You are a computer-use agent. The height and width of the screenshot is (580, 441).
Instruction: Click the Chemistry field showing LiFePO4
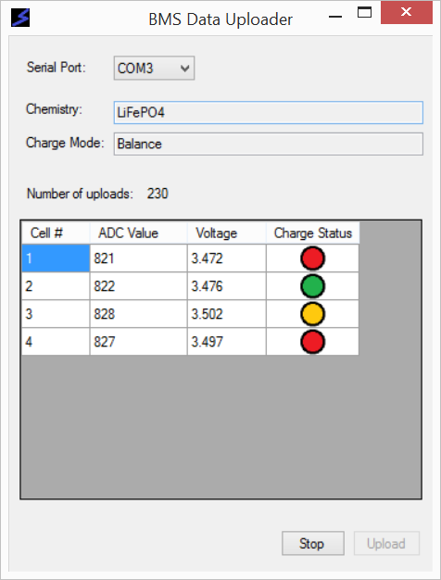pos(269,112)
